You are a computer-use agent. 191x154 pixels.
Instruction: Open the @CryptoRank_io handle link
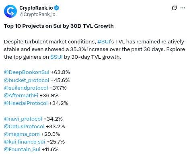(37, 14)
